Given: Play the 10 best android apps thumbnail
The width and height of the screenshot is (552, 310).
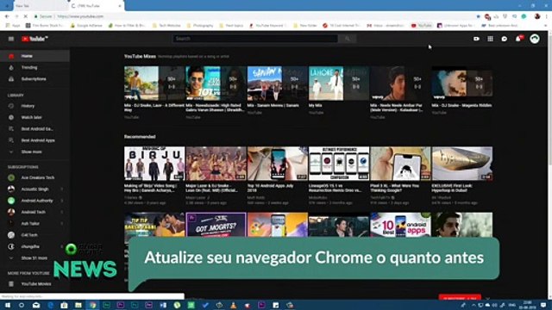Looking at the screenshot, I should (400, 225).
